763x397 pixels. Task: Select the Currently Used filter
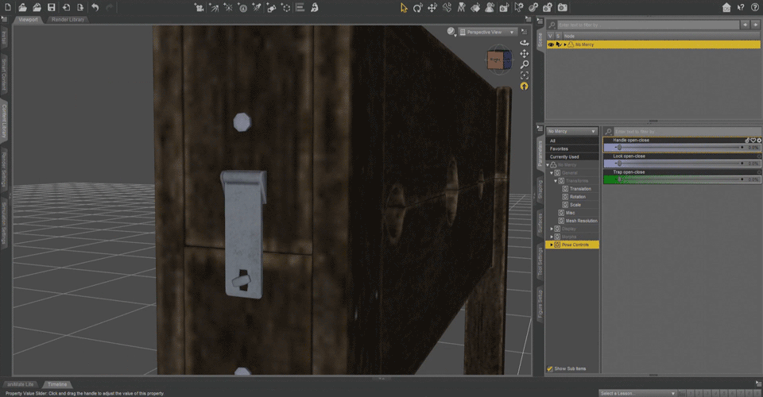(x=572, y=157)
